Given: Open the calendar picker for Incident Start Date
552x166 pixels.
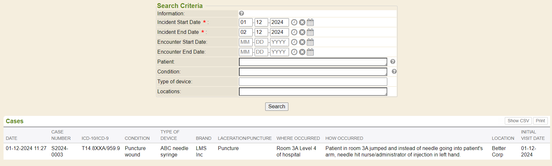Looking at the screenshot, I should 310,22.
